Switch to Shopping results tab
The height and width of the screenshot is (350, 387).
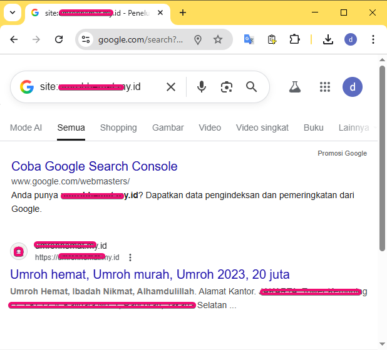pyautogui.click(x=118, y=127)
